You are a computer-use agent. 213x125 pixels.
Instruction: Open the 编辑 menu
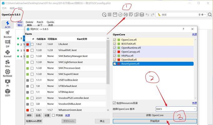click(x=12, y=8)
